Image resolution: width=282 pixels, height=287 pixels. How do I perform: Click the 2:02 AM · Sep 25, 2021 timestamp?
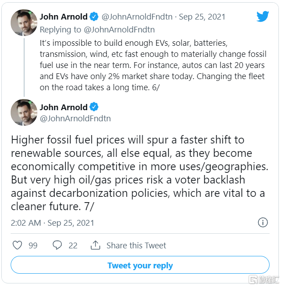tap(52, 223)
